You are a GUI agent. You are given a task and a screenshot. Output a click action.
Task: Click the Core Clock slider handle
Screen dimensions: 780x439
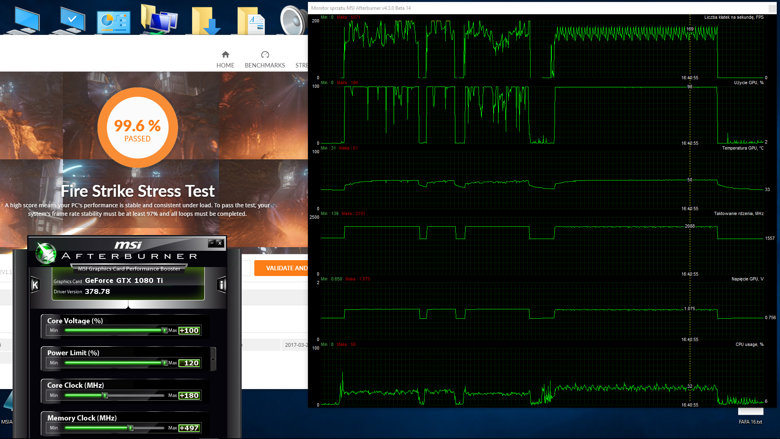coord(105,396)
